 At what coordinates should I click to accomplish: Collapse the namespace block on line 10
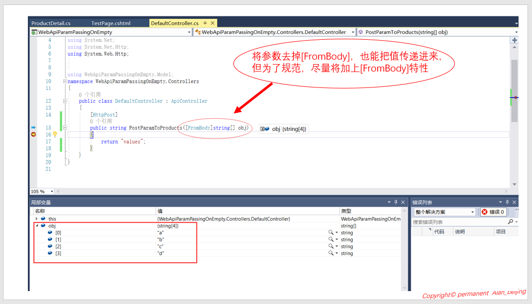click(65, 81)
